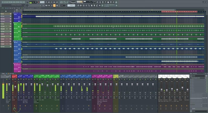The height and width of the screenshot is (113, 208).
Task: Open Limiter effect on Mix Bus track
Action: [14, 100]
